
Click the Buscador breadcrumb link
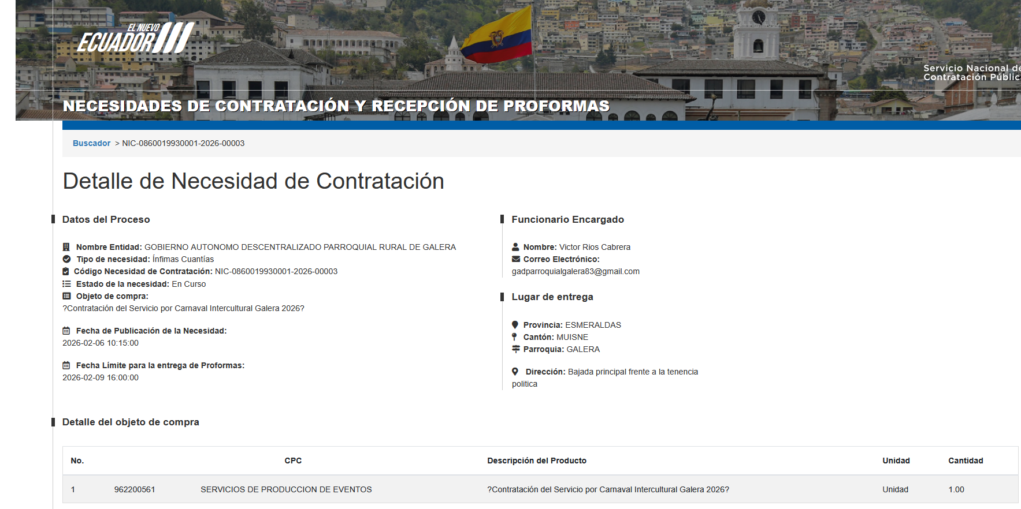point(91,143)
